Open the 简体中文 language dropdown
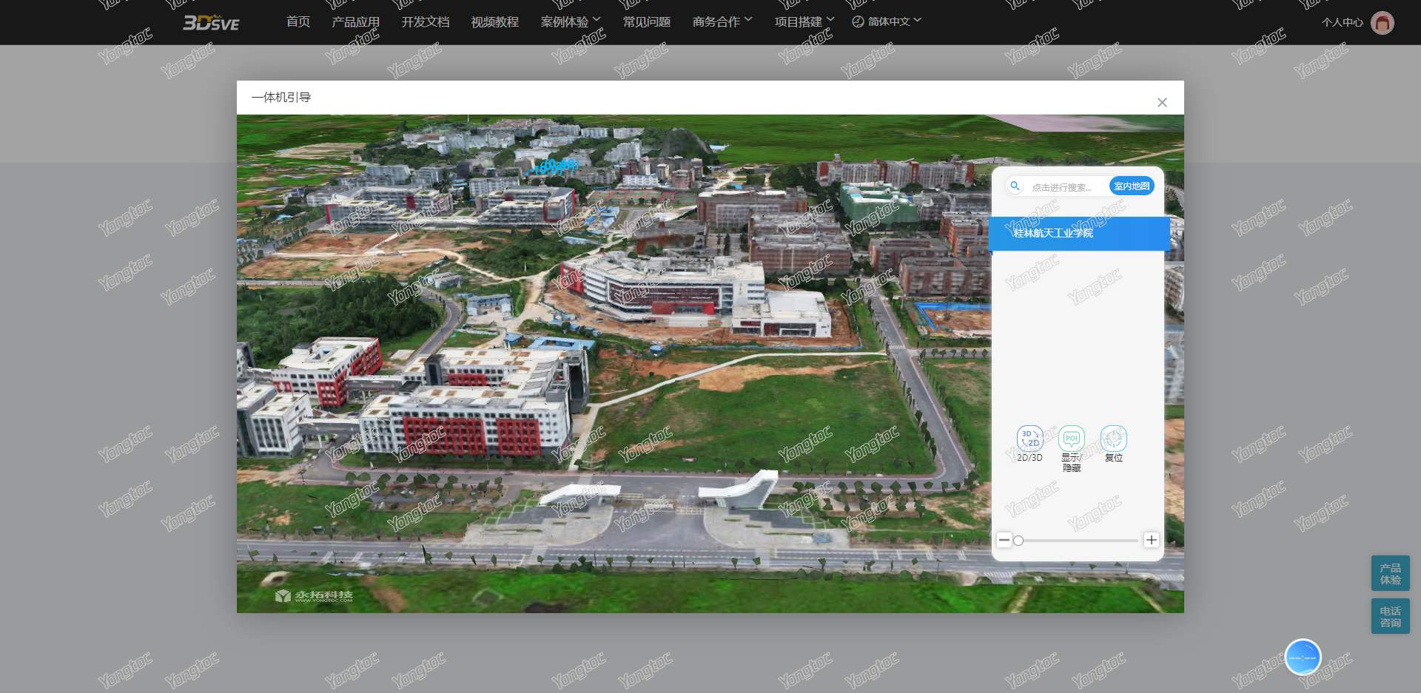This screenshot has width=1421, height=693. [887, 21]
